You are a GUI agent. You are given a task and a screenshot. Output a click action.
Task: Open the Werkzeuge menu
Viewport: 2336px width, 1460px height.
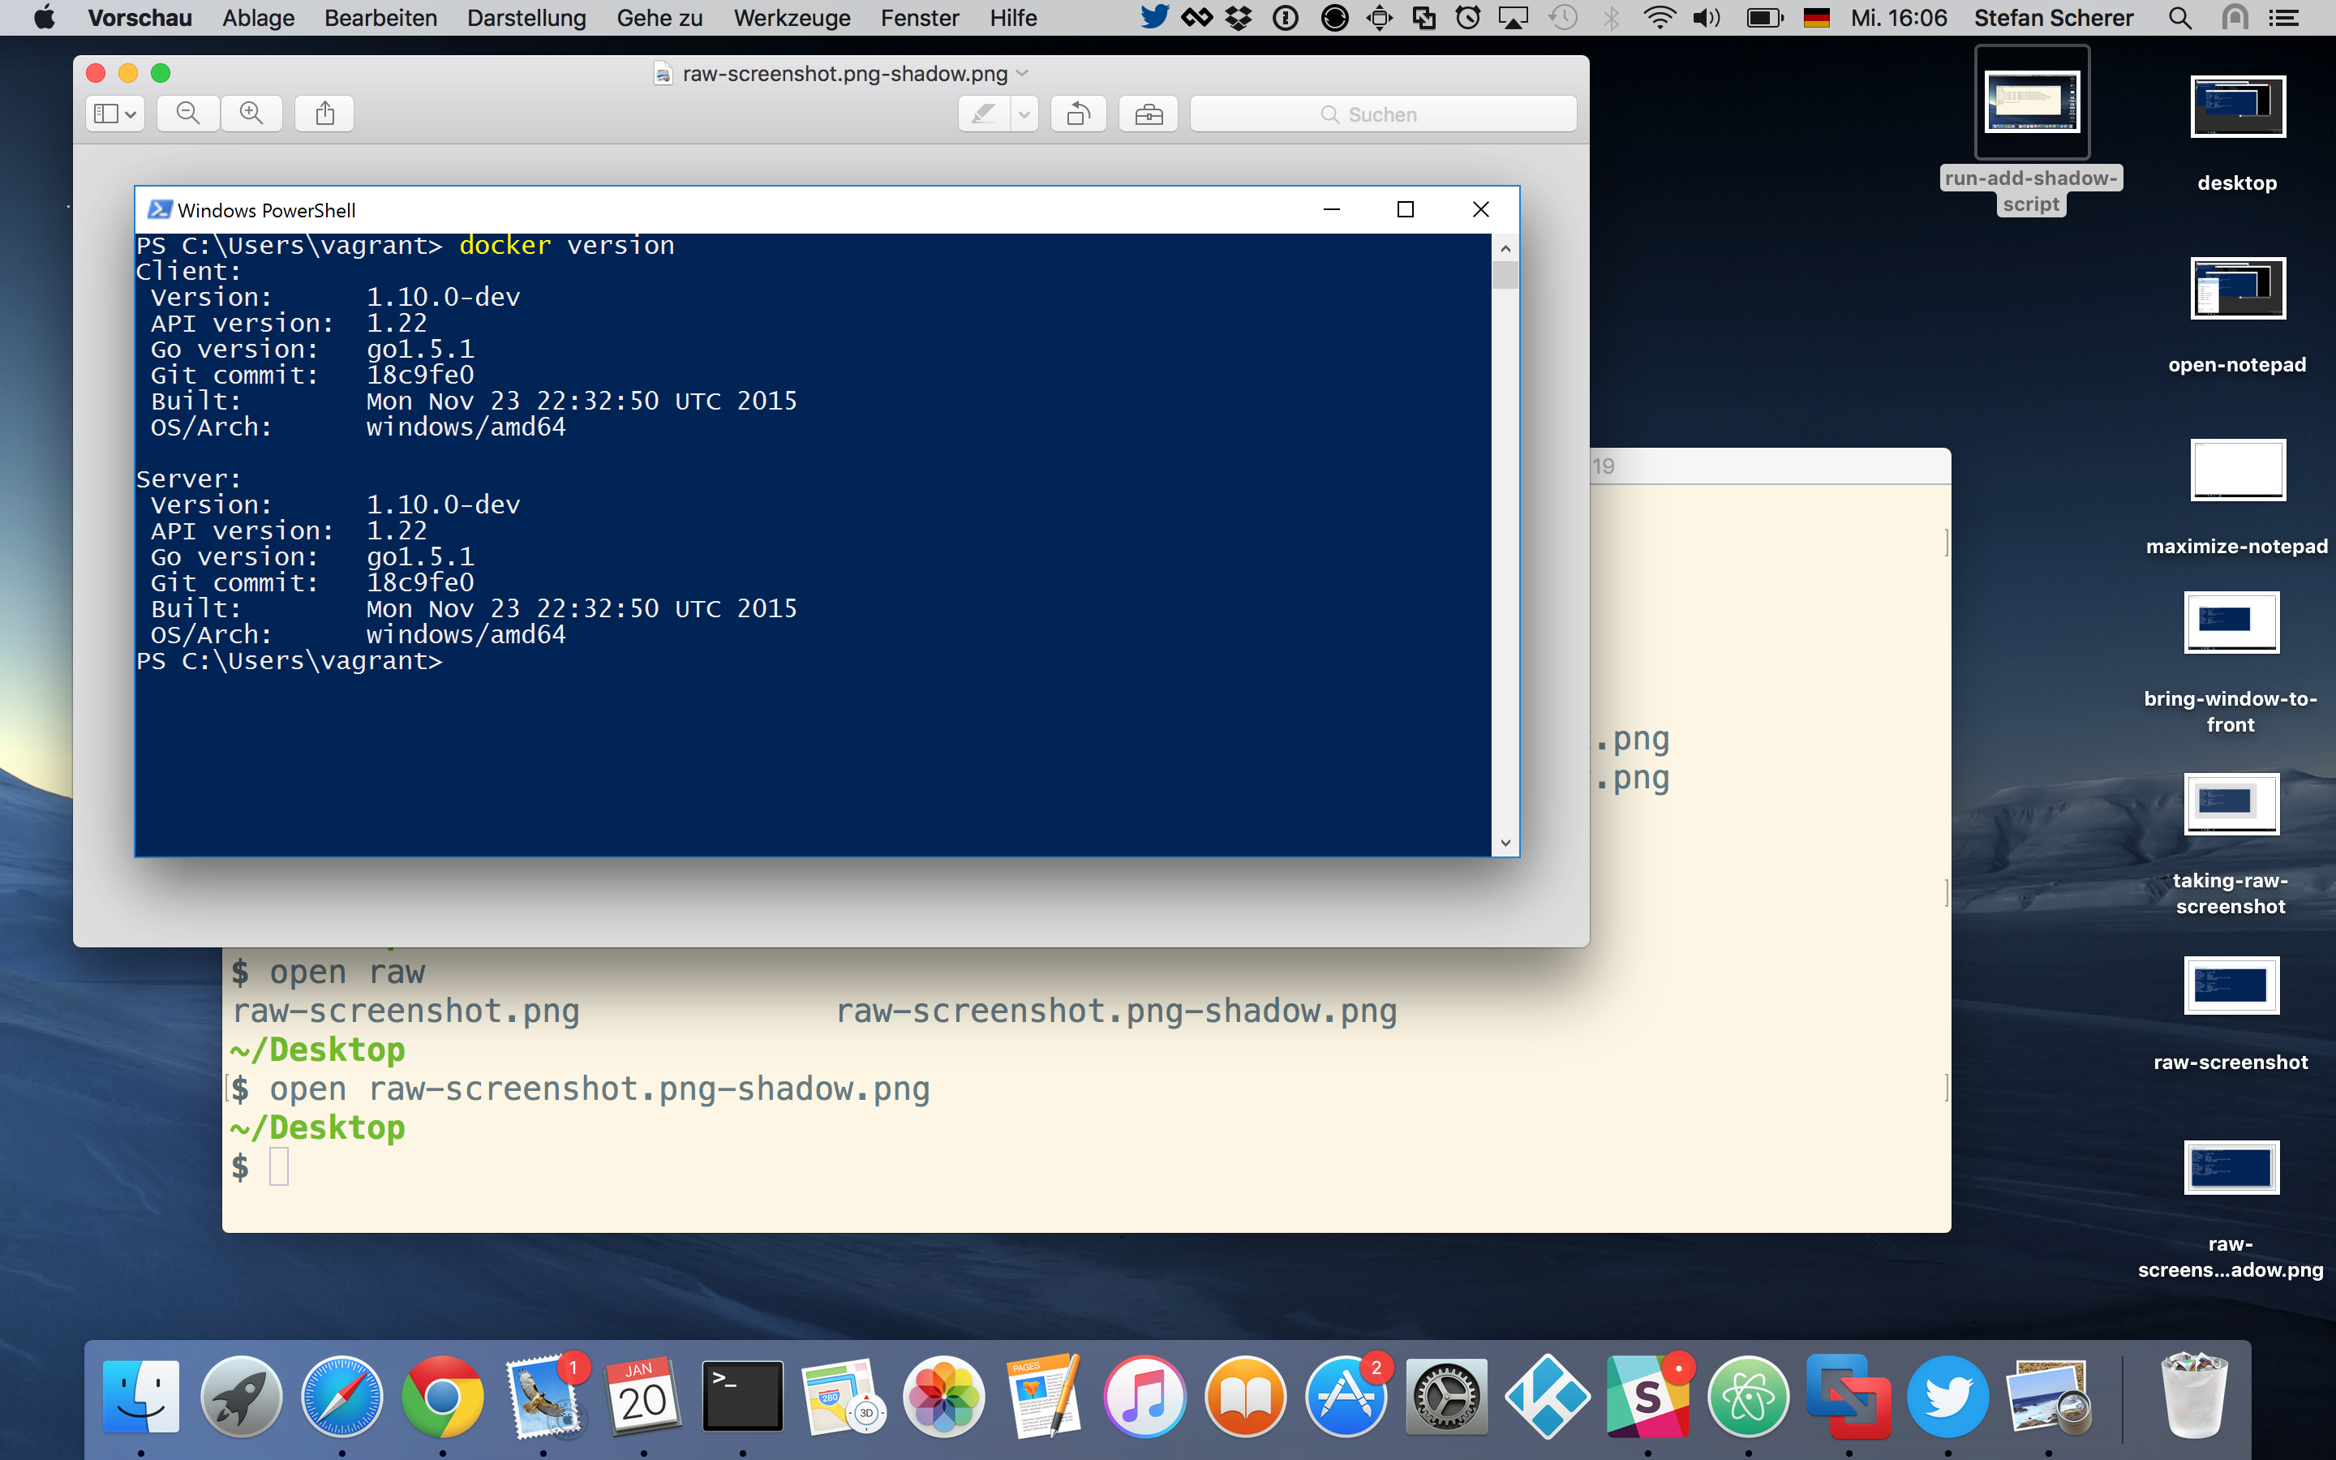point(792,17)
